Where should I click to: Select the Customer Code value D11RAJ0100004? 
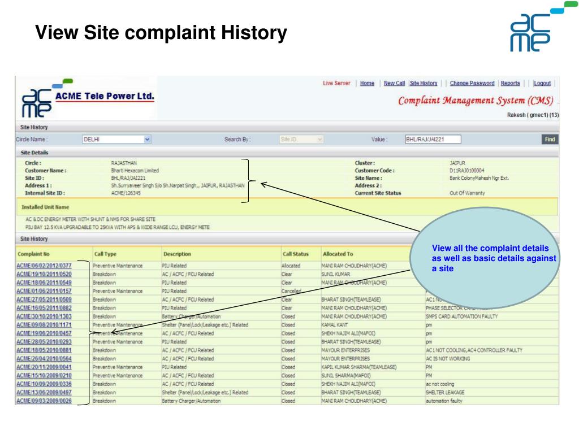466,171
